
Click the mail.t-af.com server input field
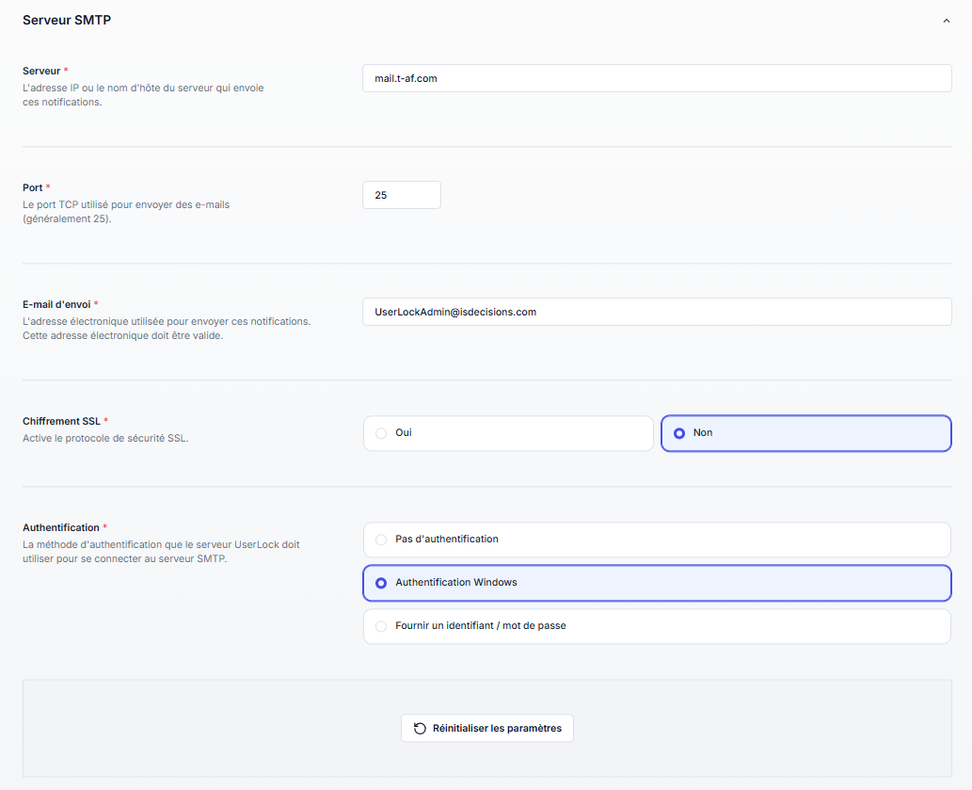[x=656, y=78]
